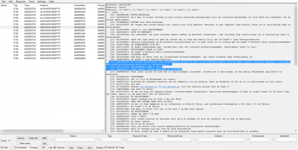298x150 pixels.
Task: Tick the checkbox beside the Name filter field
Action: (52, 140)
